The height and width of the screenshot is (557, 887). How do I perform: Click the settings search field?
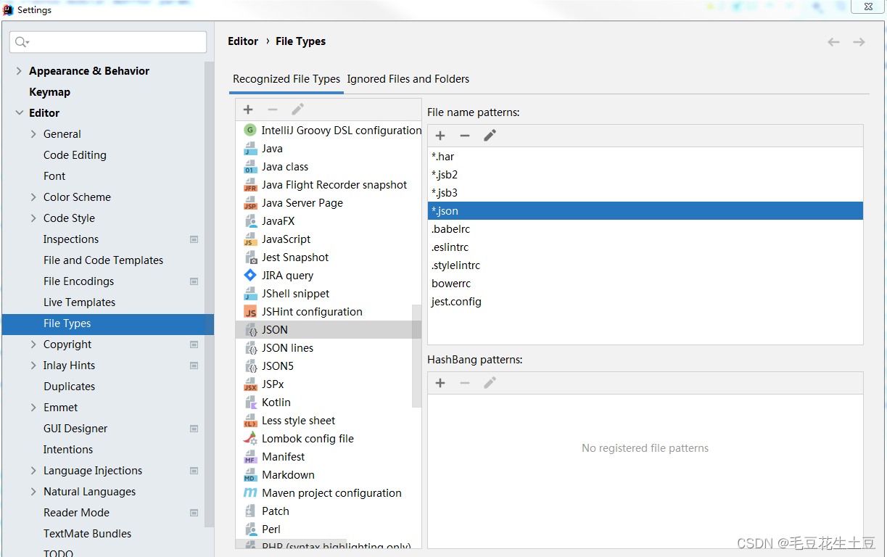[x=107, y=41]
